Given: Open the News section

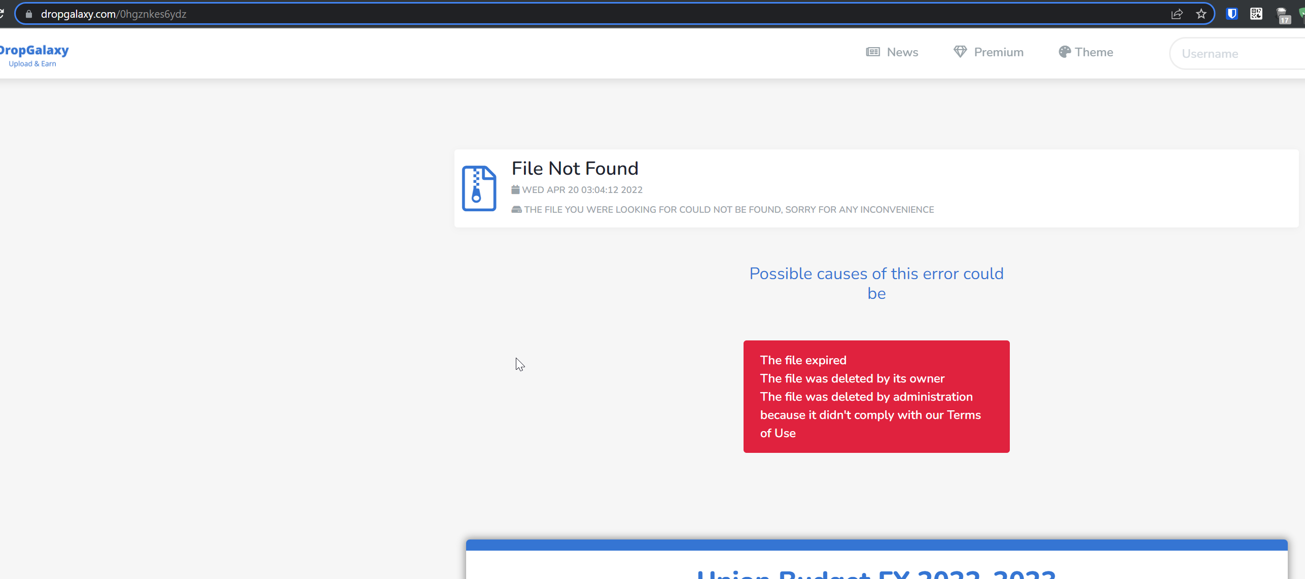Looking at the screenshot, I should coord(902,52).
